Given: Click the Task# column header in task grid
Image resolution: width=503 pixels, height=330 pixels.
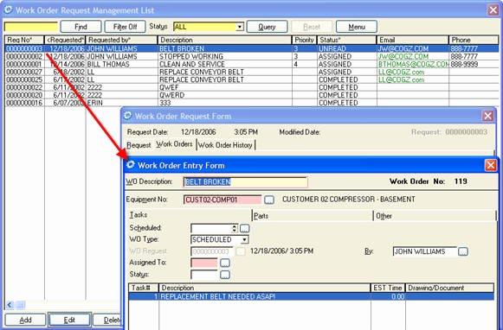Looking at the screenshot, I should pos(144,288).
